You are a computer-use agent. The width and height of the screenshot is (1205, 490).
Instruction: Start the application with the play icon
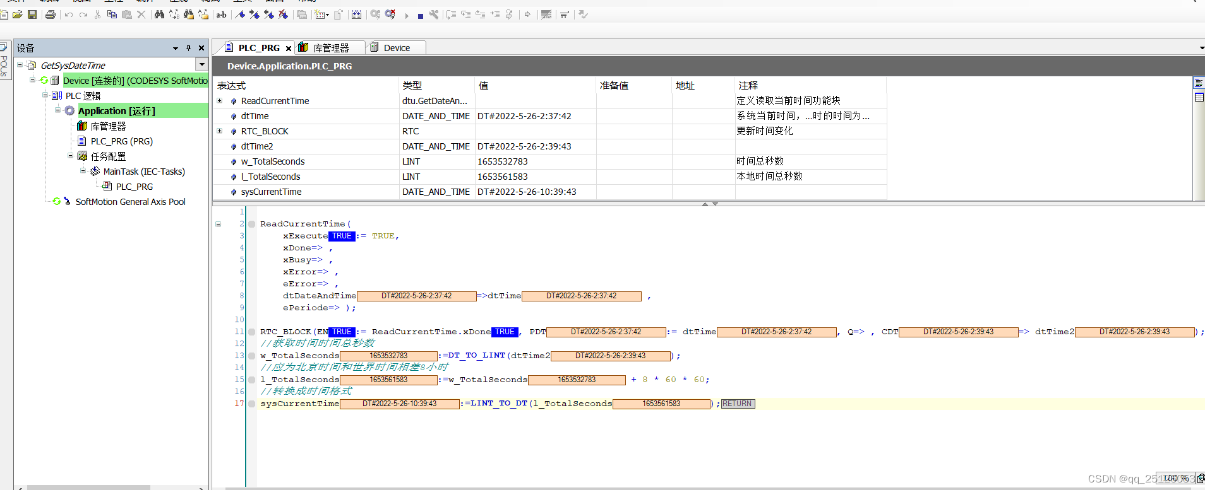pos(407,16)
